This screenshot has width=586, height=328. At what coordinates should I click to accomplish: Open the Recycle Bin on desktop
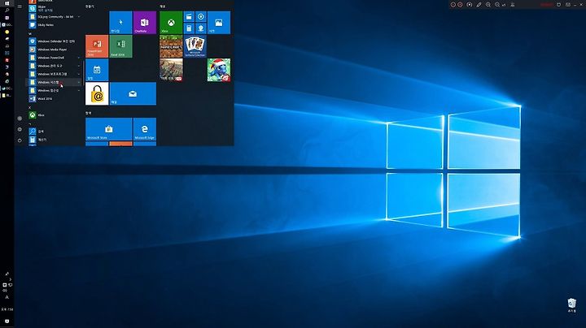[x=571, y=305]
